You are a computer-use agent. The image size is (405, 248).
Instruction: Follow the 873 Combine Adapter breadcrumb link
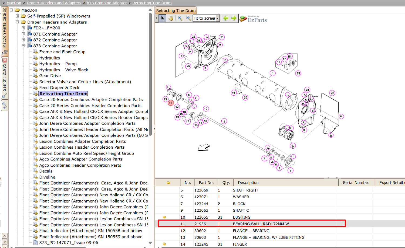pyautogui.click(x=107, y=3)
